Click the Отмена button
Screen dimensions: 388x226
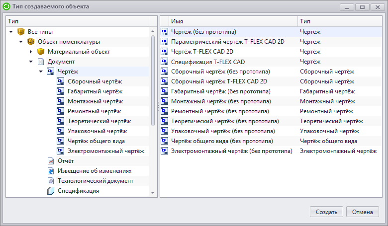click(x=363, y=212)
